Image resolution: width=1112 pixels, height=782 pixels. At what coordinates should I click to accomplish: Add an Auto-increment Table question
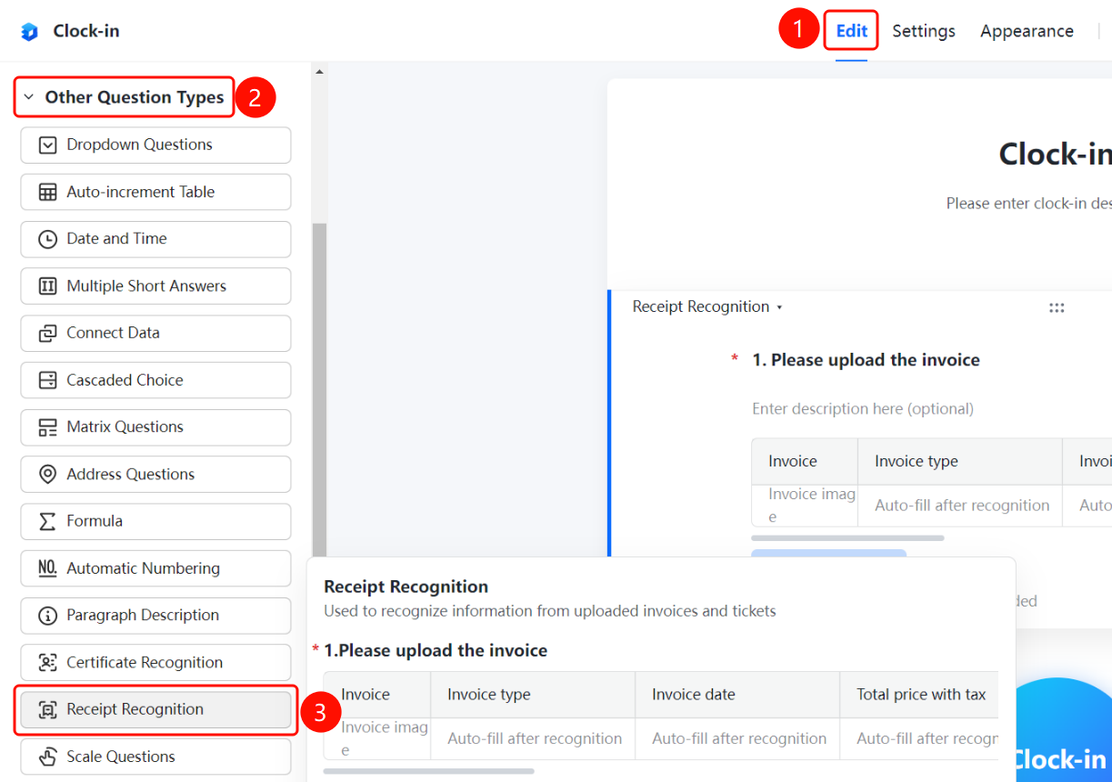pos(155,192)
